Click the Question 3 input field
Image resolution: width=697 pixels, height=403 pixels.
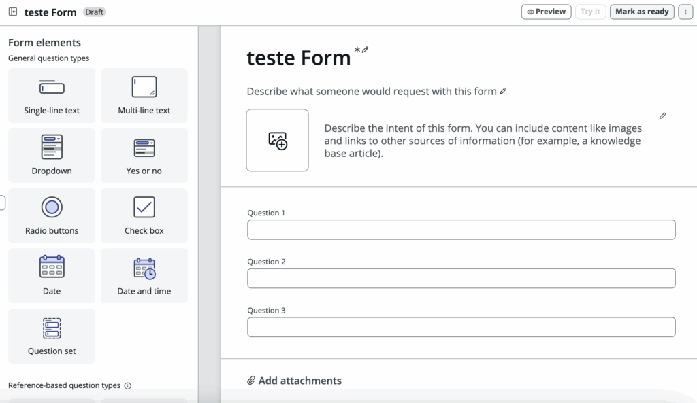(461, 327)
